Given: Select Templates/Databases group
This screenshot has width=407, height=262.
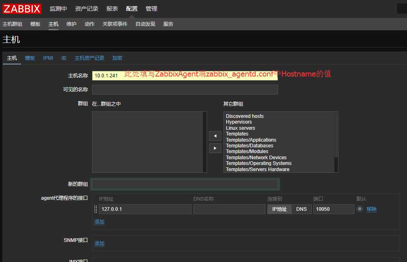Looking at the screenshot, I should [249, 146].
